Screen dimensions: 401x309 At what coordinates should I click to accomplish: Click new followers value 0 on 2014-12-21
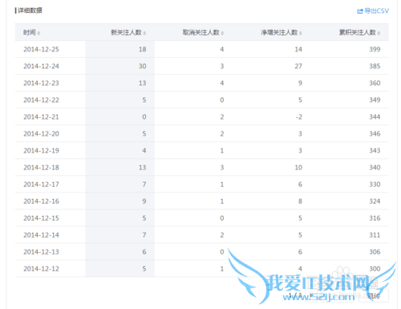pos(144,116)
